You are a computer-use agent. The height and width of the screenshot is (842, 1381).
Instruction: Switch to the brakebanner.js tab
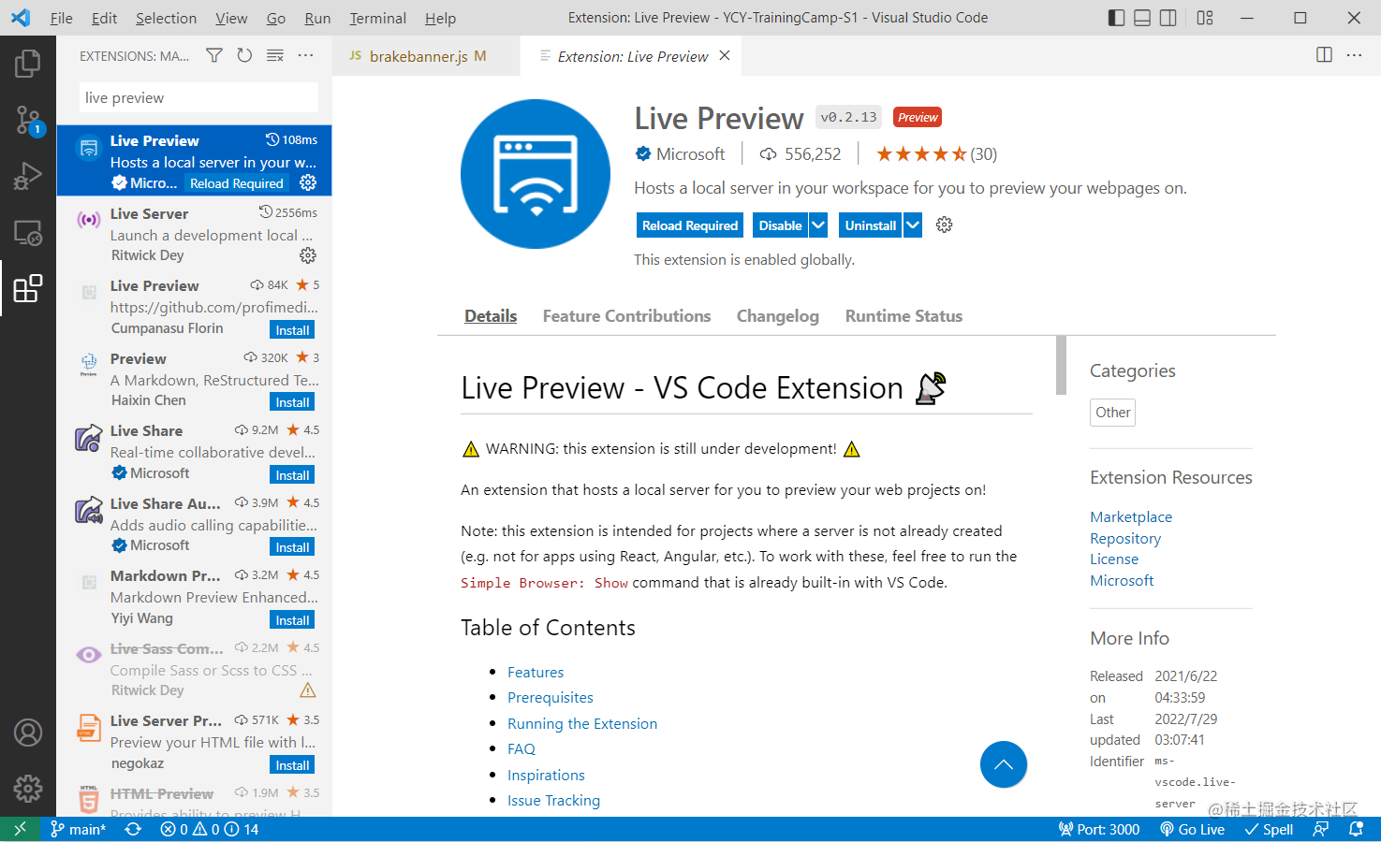tap(427, 56)
